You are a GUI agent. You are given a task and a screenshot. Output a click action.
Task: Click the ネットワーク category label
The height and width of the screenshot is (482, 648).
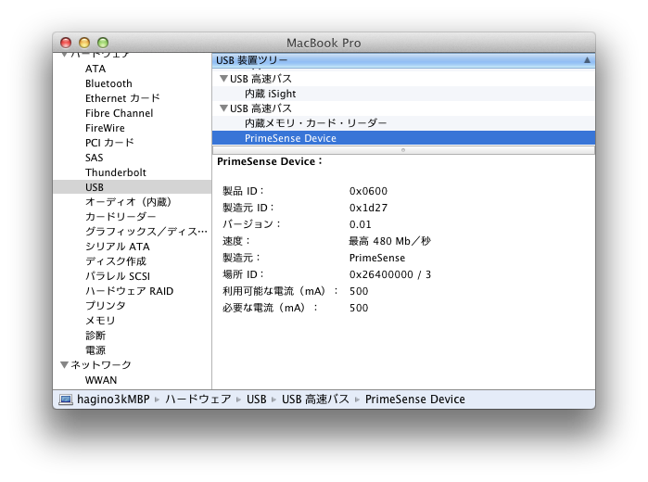(101, 364)
